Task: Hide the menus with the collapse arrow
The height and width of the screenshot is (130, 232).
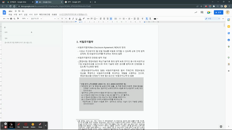Action: (223, 19)
